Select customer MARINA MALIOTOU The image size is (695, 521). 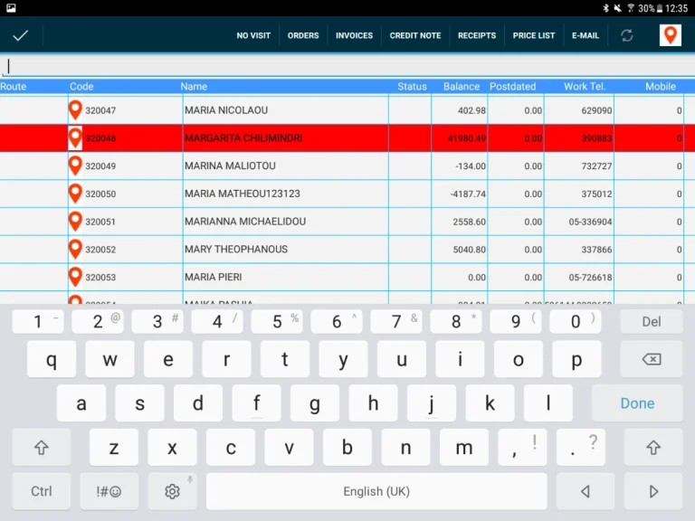pos(230,166)
